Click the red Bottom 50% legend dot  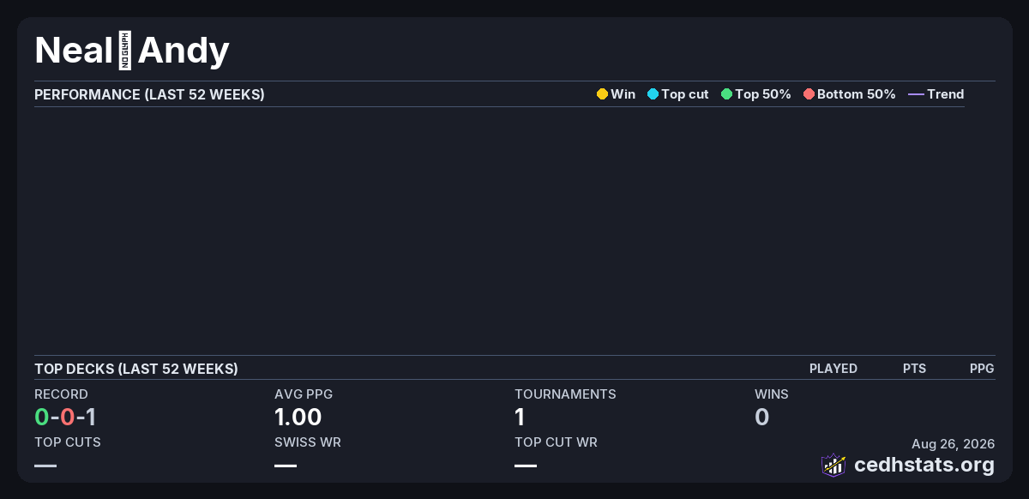[x=809, y=94]
